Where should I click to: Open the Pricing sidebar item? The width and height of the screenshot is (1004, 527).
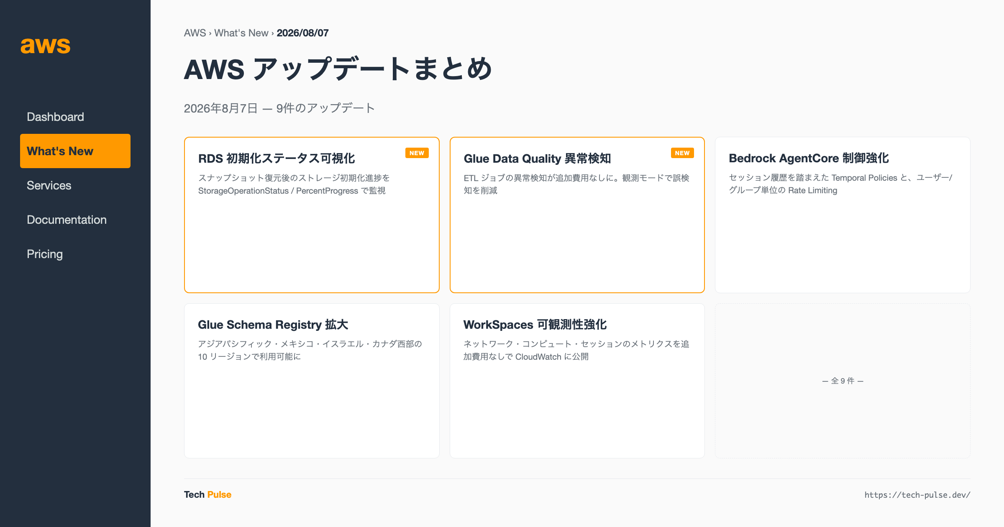point(75,254)
